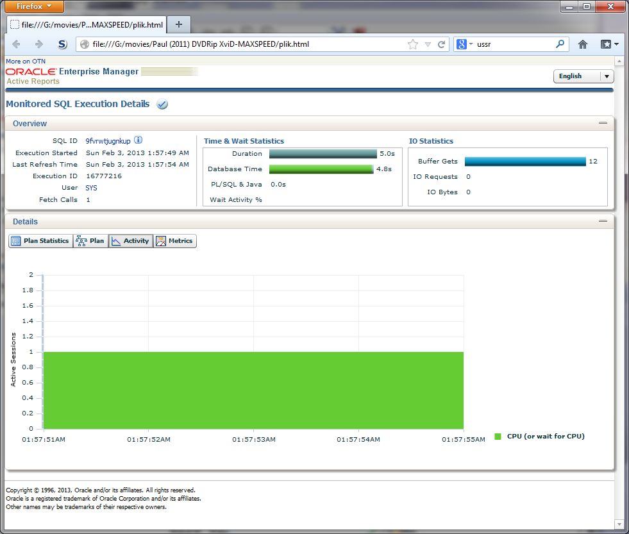The image size is (629, 534).
Task: Reload the current page
Action: 441,44
